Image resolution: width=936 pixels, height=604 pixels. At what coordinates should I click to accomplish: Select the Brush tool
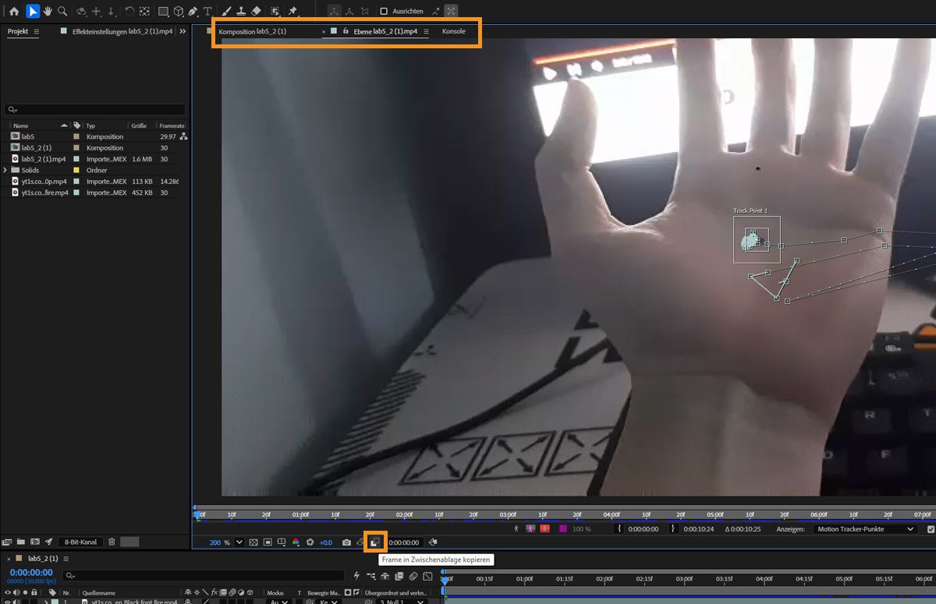(x=226, y=12)
